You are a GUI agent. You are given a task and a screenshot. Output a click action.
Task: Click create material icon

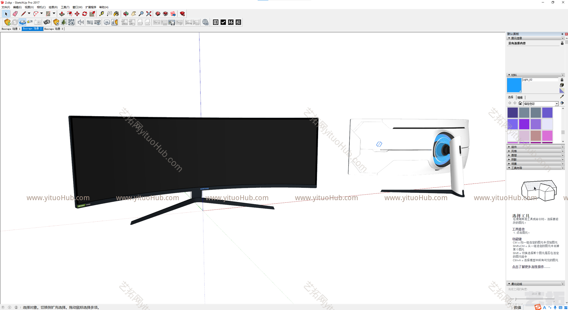562,85
